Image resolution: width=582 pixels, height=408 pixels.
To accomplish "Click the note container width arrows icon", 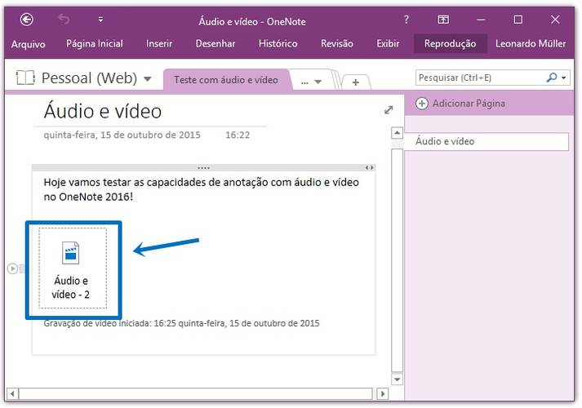I will pyautogui.click(x=369, y=167).
